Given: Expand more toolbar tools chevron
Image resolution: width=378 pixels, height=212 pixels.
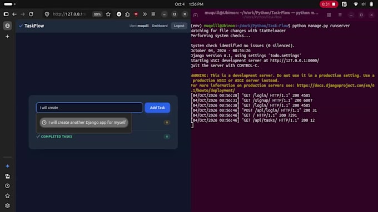Looking at the screenshot, I should 145,14.
